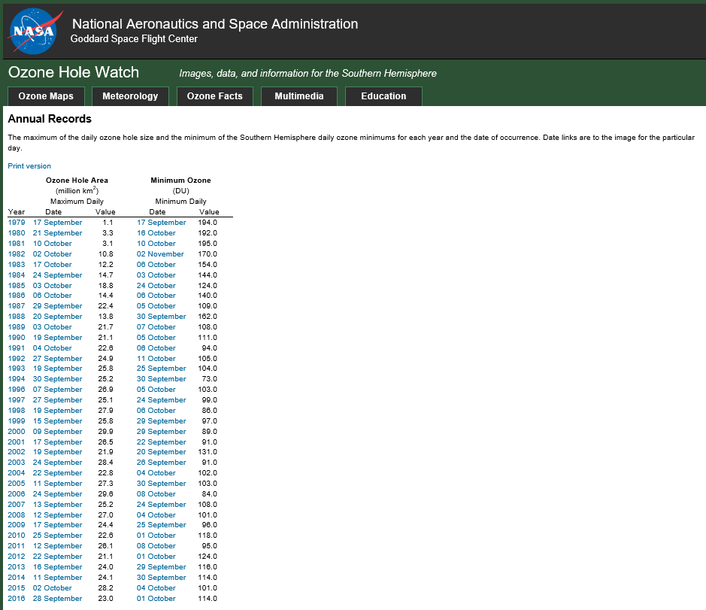The width and height of the screenshot is (706, 610).
Task: Select the Multimedia tab
Action: click(298, 96)
